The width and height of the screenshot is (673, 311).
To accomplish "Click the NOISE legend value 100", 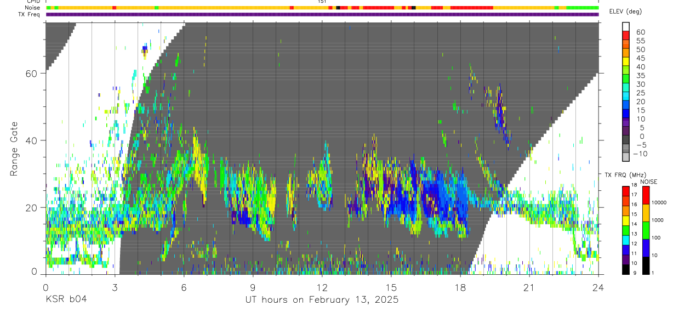I will [655, 238].
